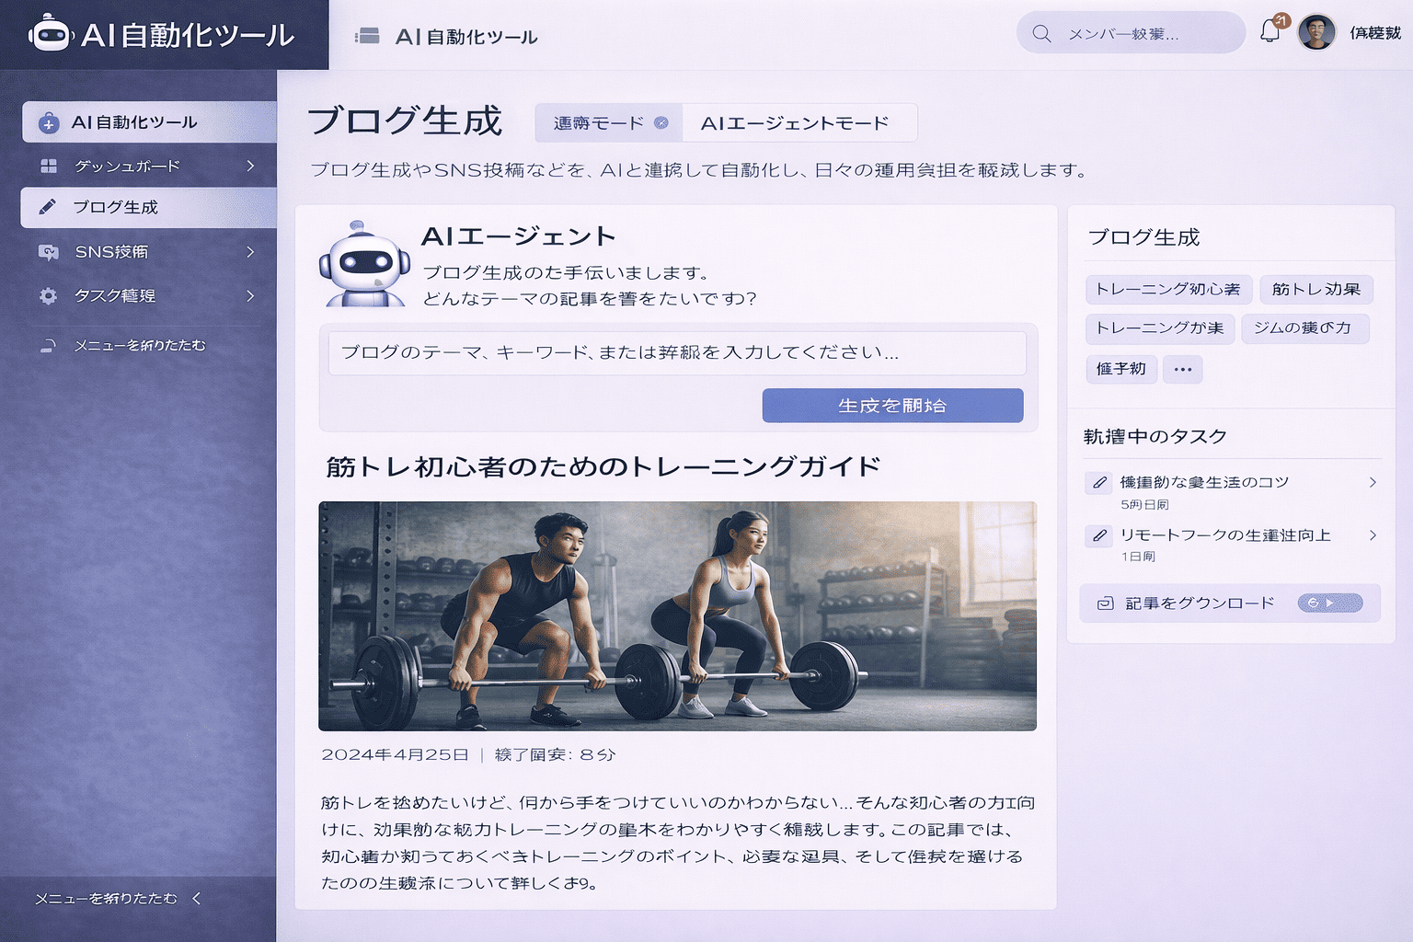Toggle the switch in 記事をダウンロード row
The image size is (1413, 942).
1329,603
